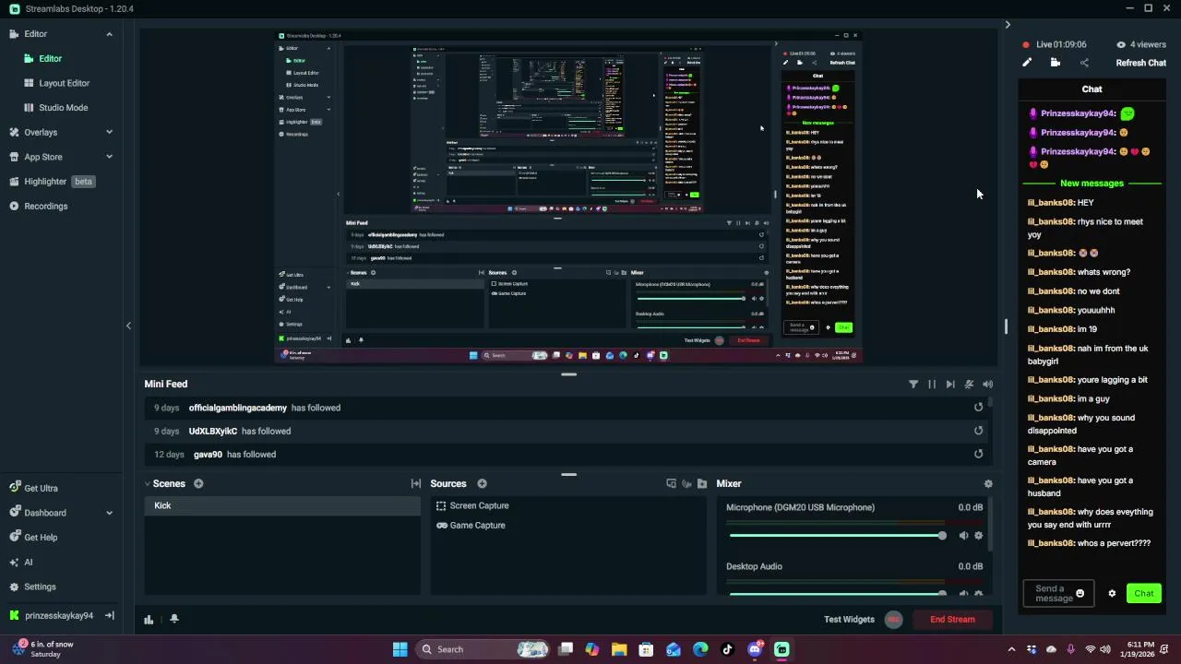This screenshot has height=664, width=1181.
Task: Start recording with the REC button
Action: click(x=893, y=620)
